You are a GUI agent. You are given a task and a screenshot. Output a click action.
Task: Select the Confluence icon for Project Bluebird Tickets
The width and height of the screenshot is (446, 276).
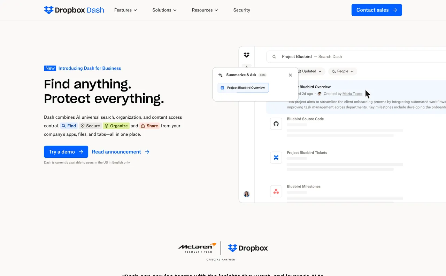pos(276,157)
